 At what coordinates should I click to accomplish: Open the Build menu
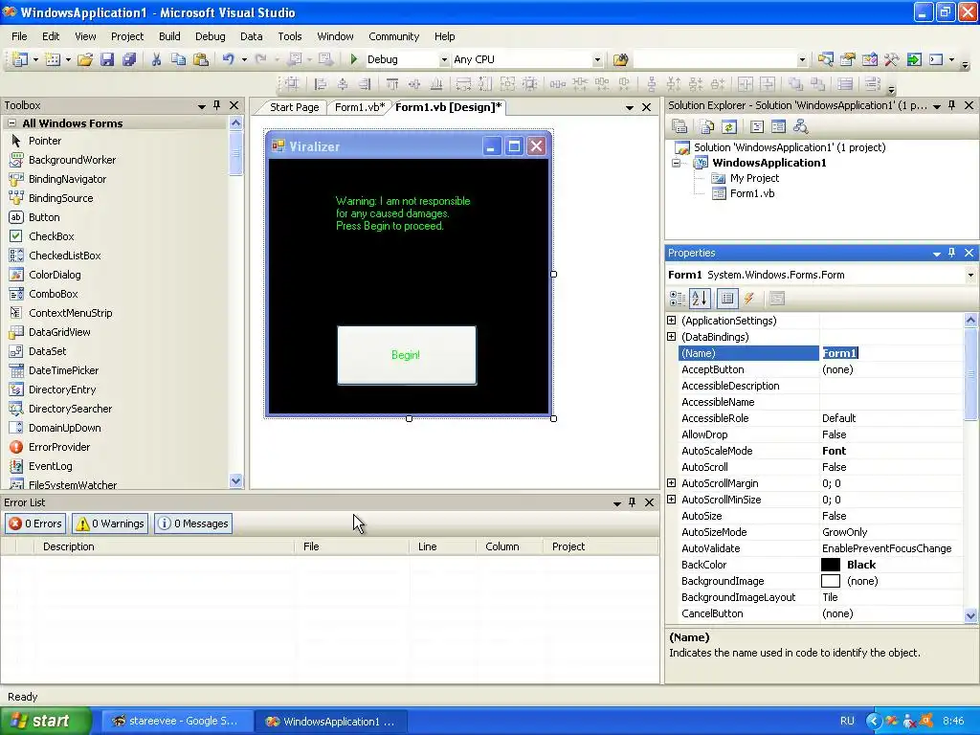169,36
